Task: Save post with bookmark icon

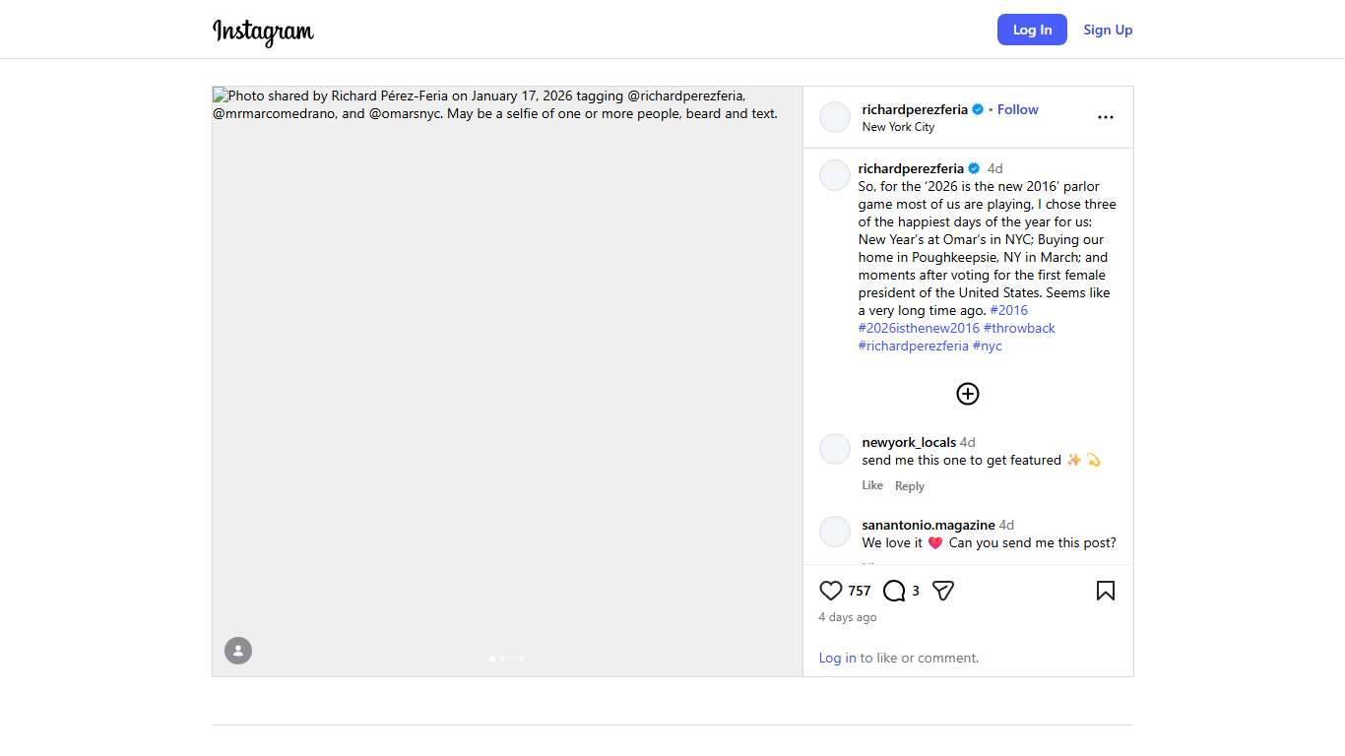Action: (x=1106, y=591)
